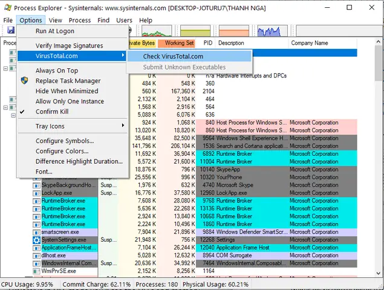Click the shield icon beside Replace Task Manager

(x=24, y=80)
